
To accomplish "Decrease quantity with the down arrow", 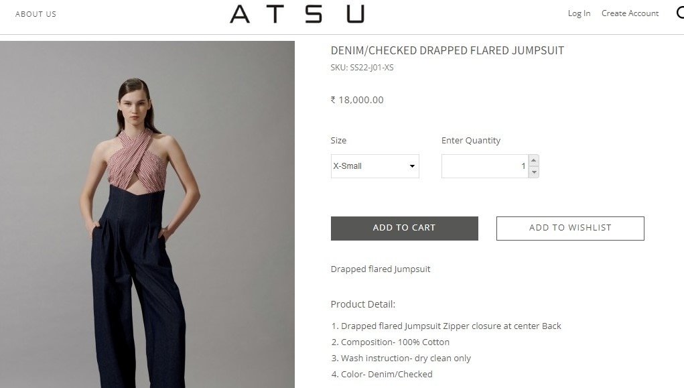I will (x=533, y=172).
